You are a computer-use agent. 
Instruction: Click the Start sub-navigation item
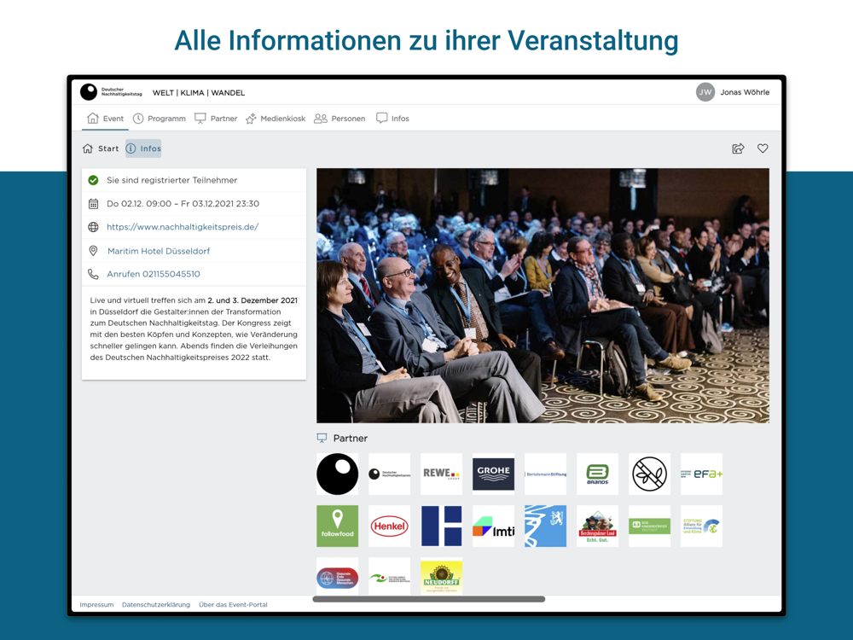(101, 148)
